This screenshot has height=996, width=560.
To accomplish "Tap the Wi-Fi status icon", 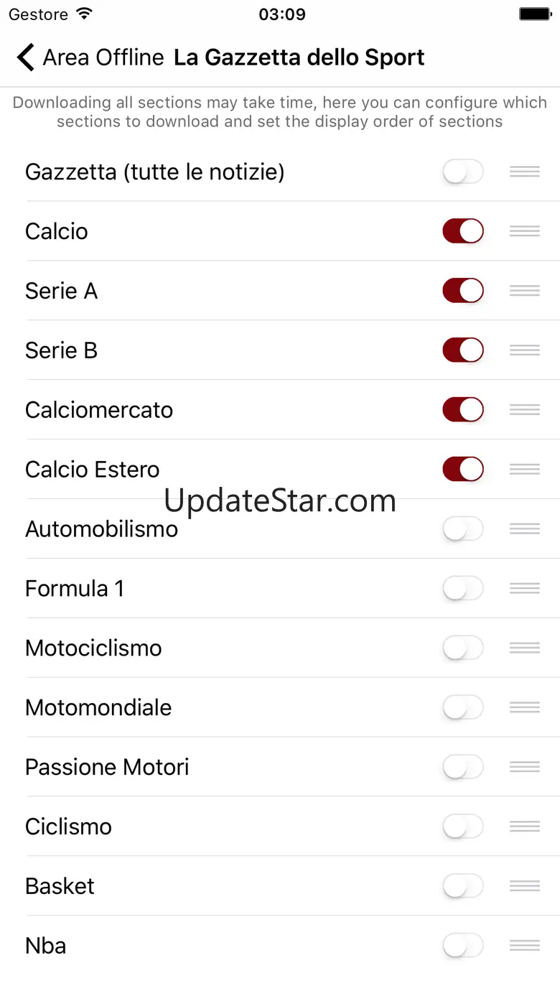I will tap(85, 14).
